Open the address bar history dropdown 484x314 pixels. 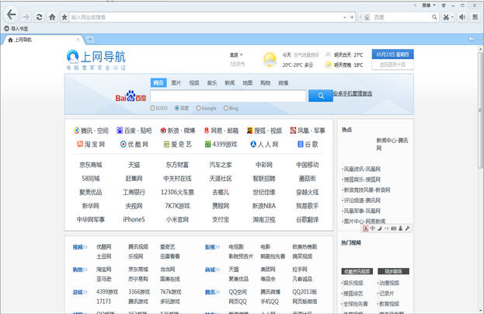(x=345, y=16)
